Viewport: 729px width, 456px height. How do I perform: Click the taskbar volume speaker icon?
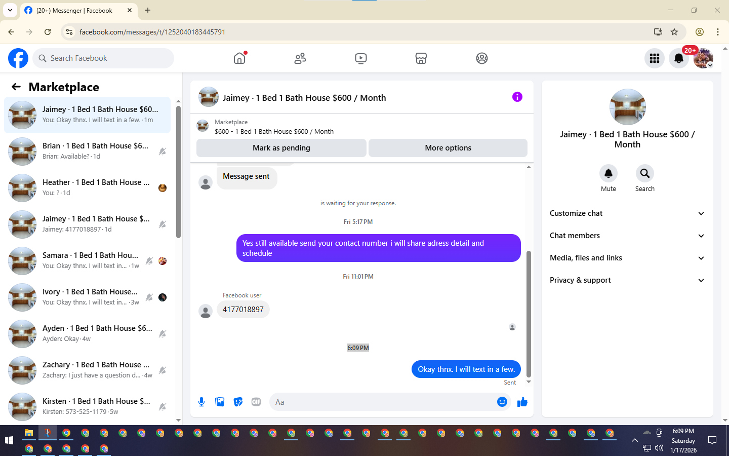(x=659, y=448)
